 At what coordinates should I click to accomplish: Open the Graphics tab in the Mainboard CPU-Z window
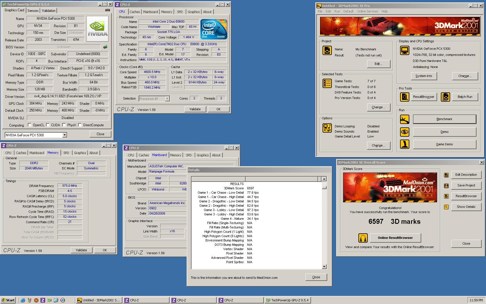pyautogui.click(x=203, y=155)
